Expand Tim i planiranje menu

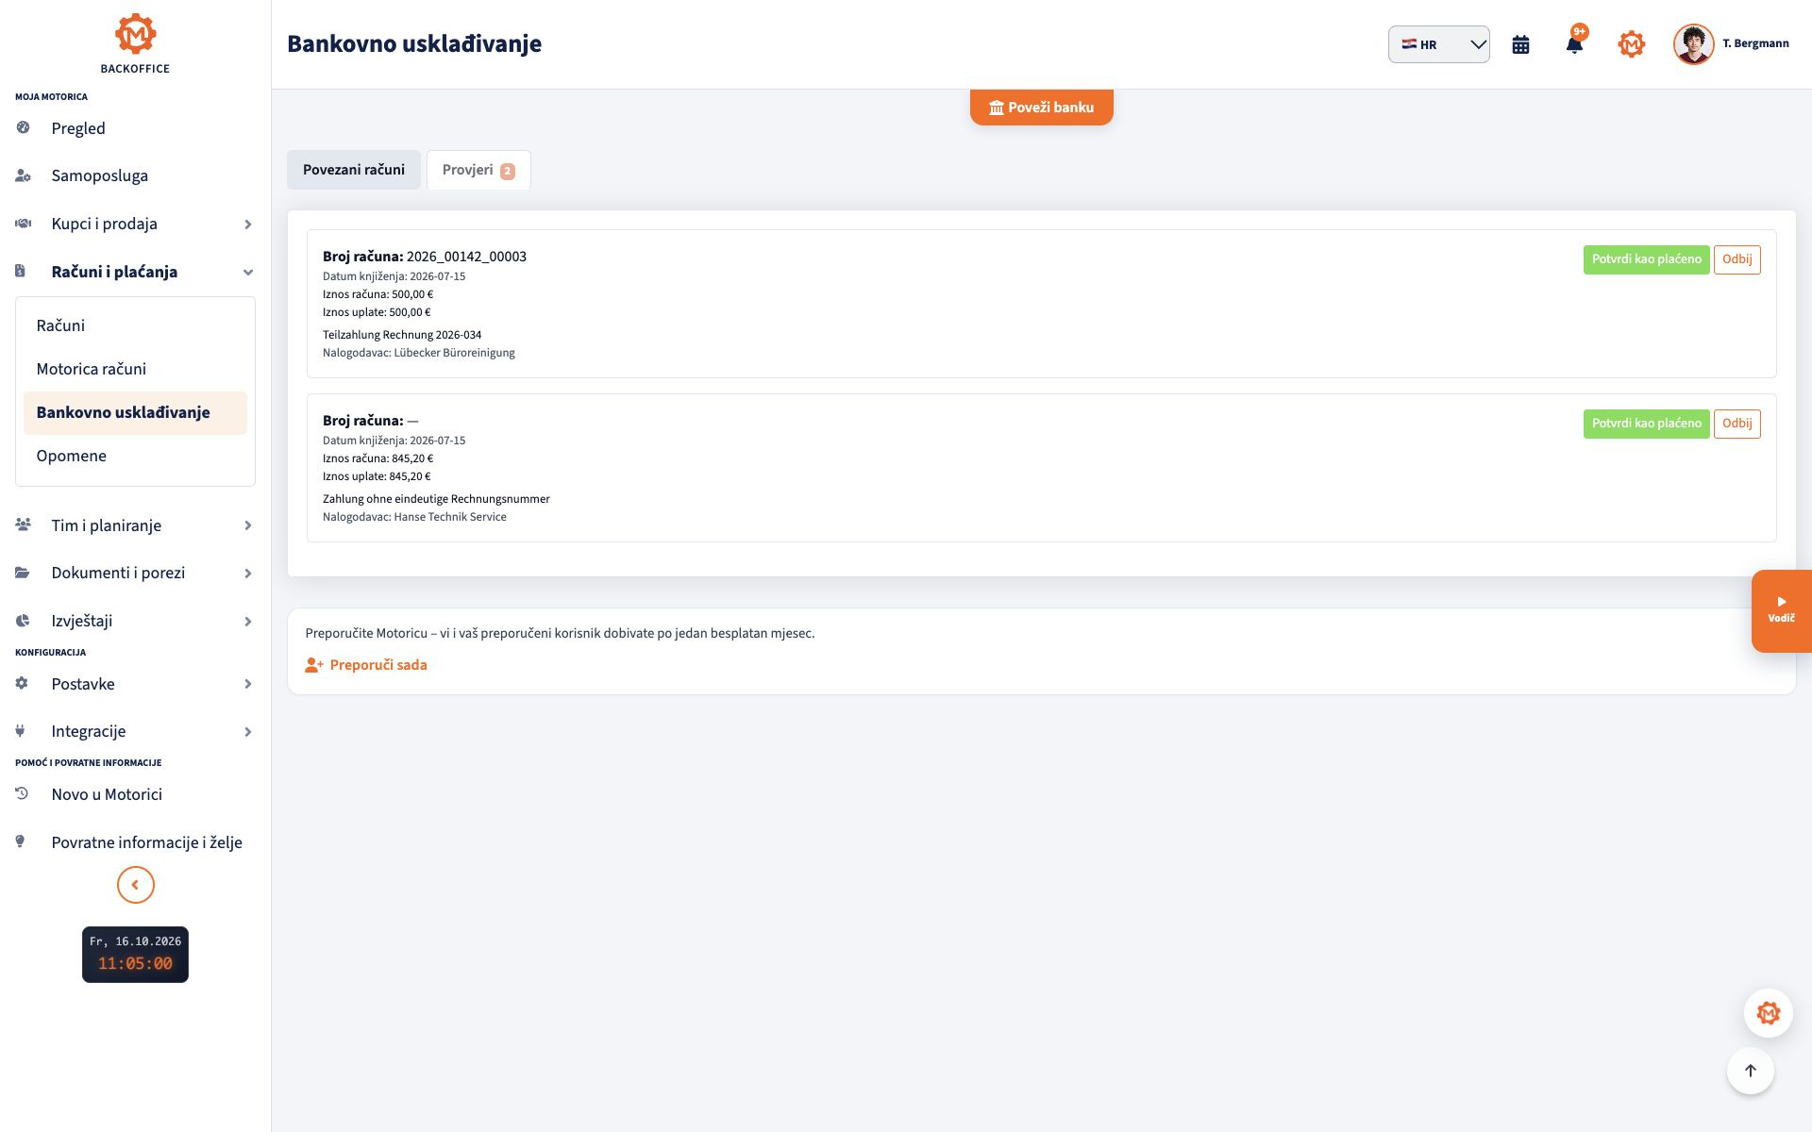(135, 525)
